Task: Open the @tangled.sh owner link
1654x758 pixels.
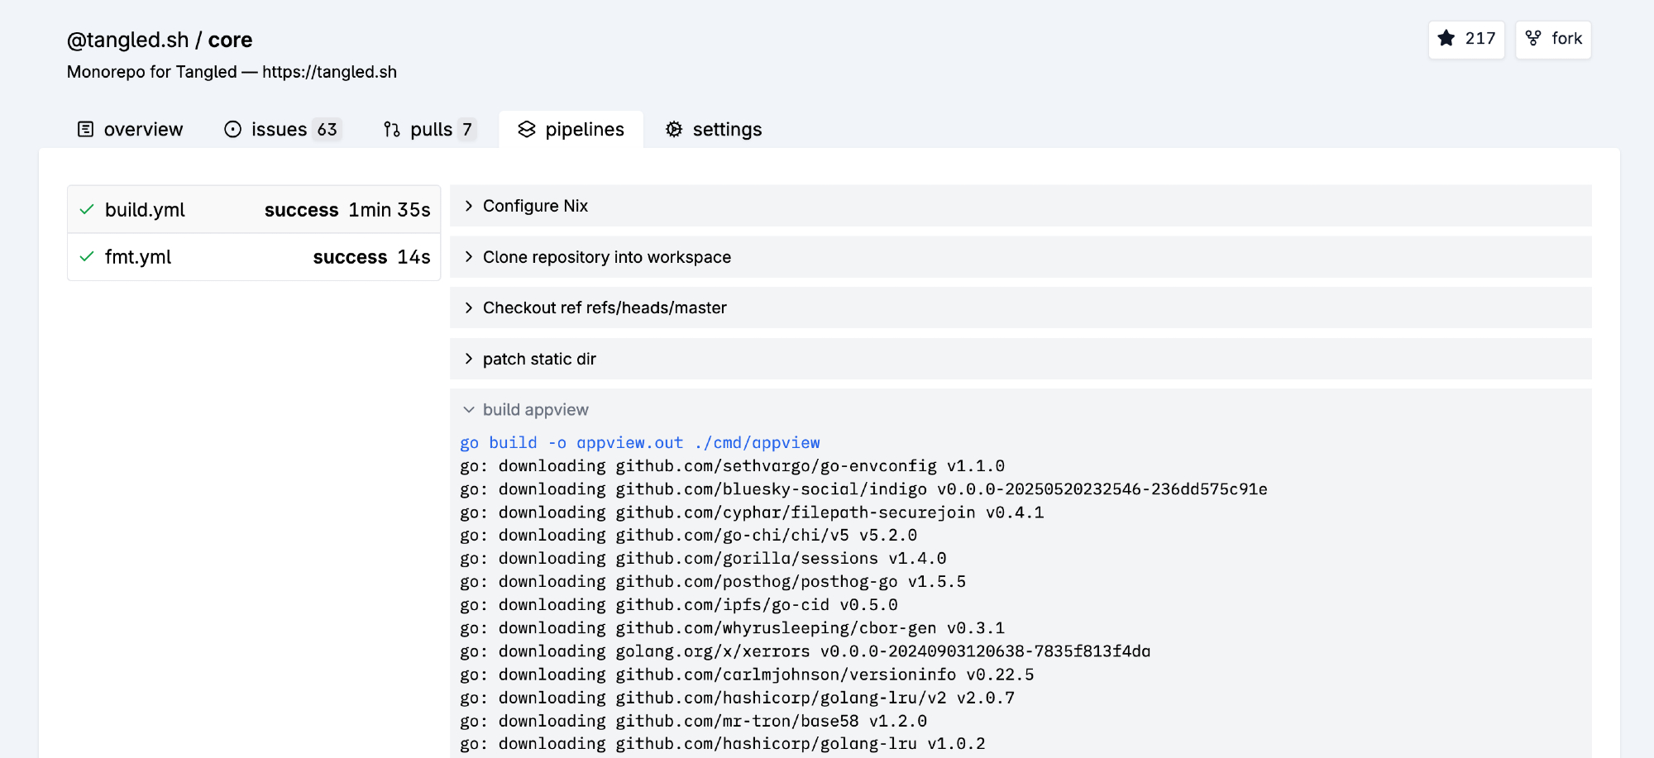Action: pos(127,40)
